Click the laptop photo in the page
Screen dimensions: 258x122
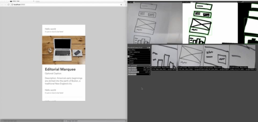(x=64, y=50)
